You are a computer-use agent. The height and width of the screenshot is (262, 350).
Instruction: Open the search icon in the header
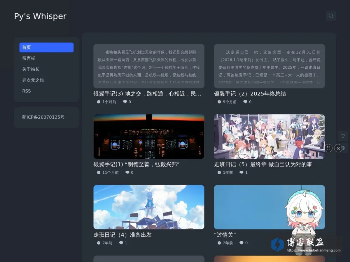(x=331, y=16)
